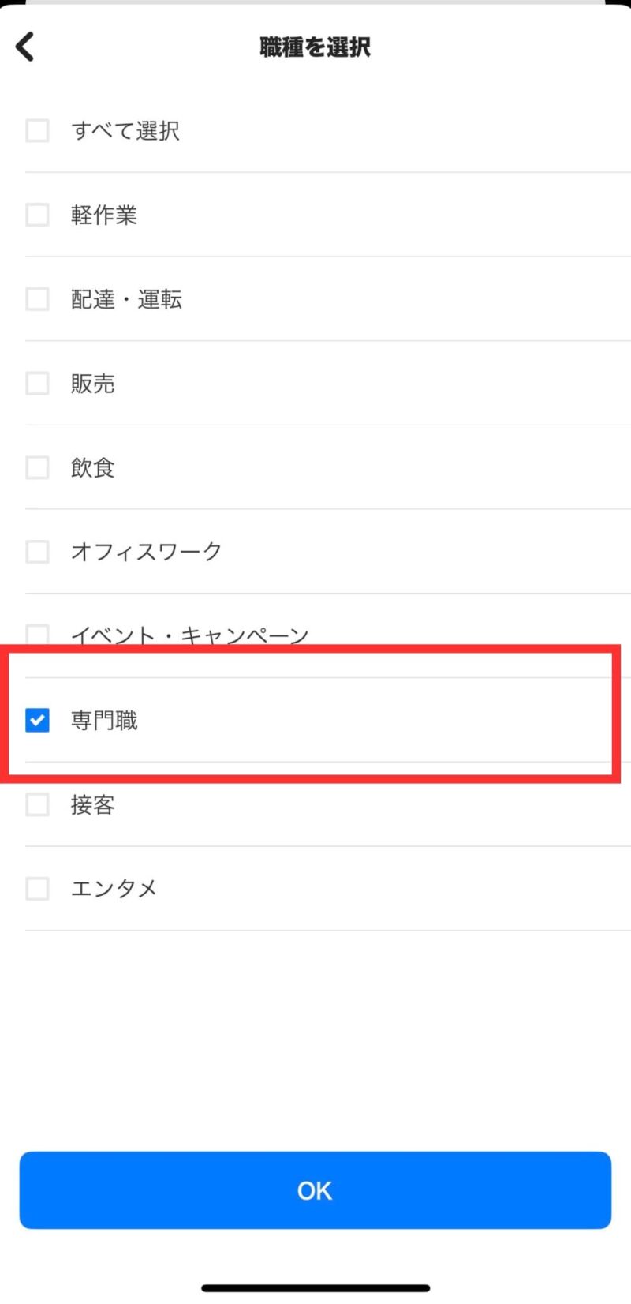Tap the 接客 row label
The image size is (631, 1304).
[93, 804]
